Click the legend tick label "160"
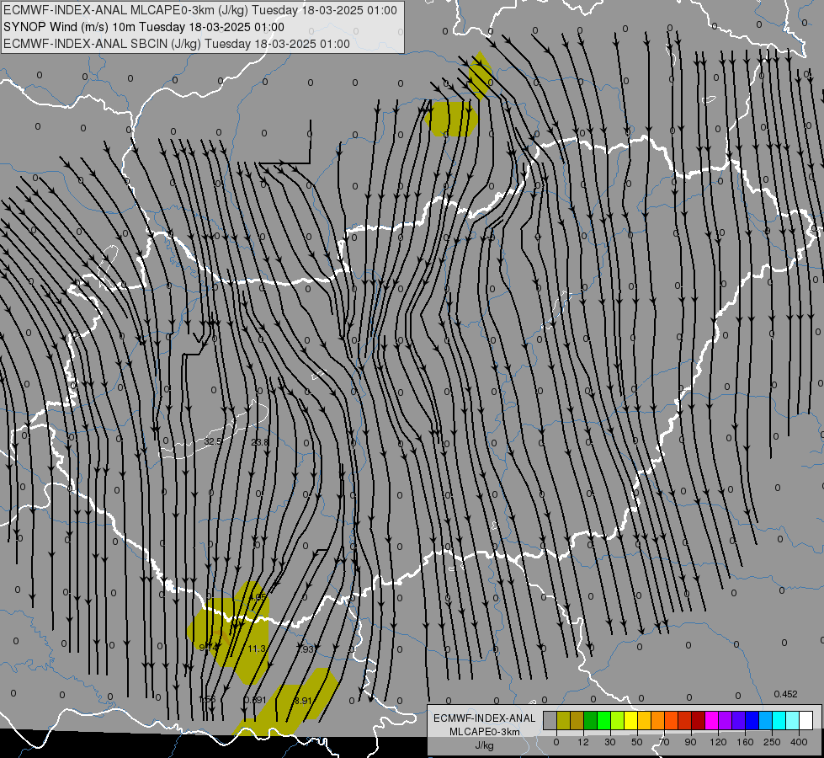Viewport: 824px width, 758px height. click(x=745, y=742)
